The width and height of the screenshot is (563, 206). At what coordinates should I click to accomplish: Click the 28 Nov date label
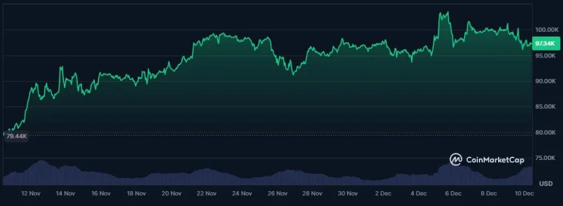click(x=313, y=193)
